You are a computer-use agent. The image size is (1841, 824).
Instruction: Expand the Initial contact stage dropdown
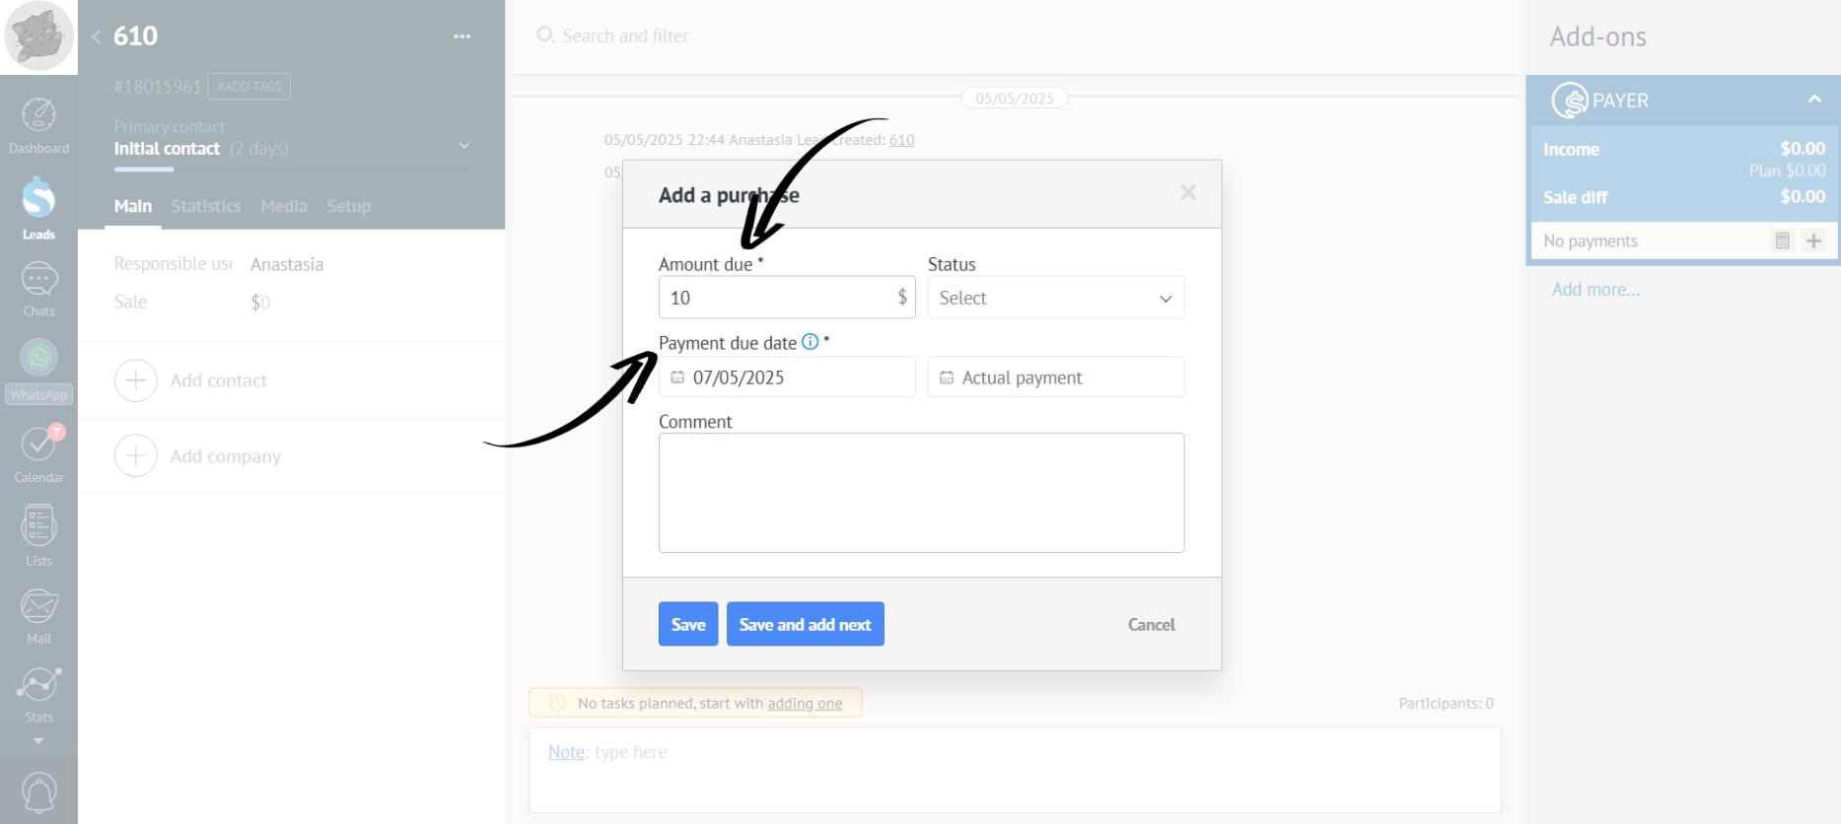463,147
